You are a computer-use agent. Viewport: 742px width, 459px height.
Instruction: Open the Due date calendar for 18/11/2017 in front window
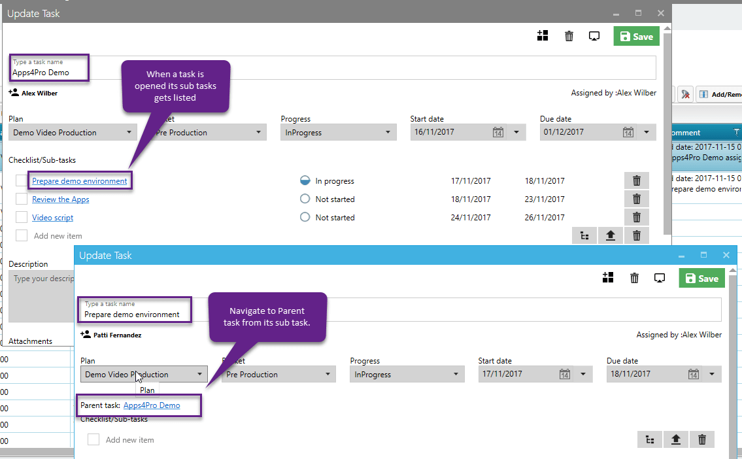[x=693, y=374]
